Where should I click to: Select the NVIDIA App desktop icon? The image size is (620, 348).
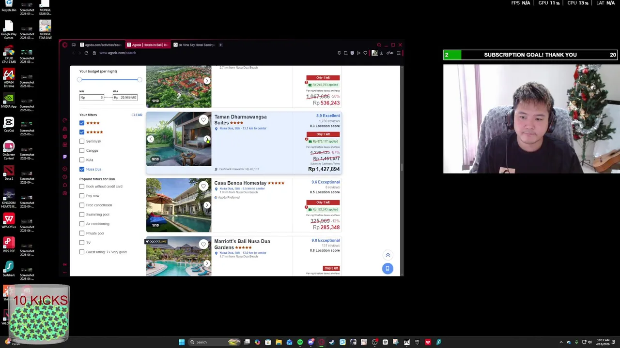[9, 100]
